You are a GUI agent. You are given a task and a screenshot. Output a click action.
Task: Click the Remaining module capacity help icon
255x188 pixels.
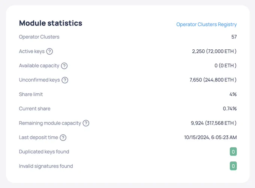[x=86, y=123]
